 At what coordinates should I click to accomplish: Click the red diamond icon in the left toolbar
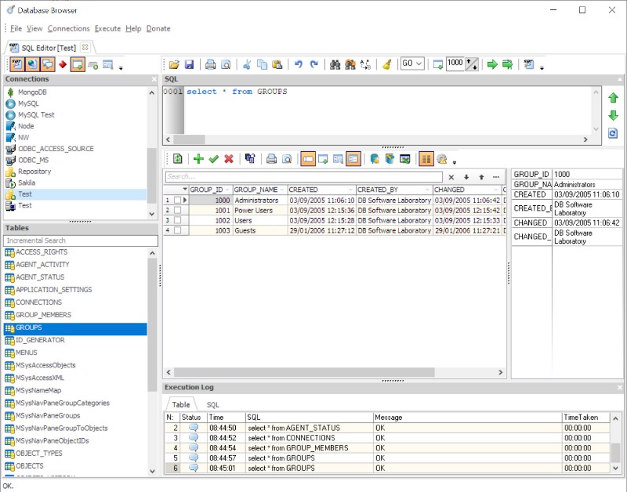63,64
